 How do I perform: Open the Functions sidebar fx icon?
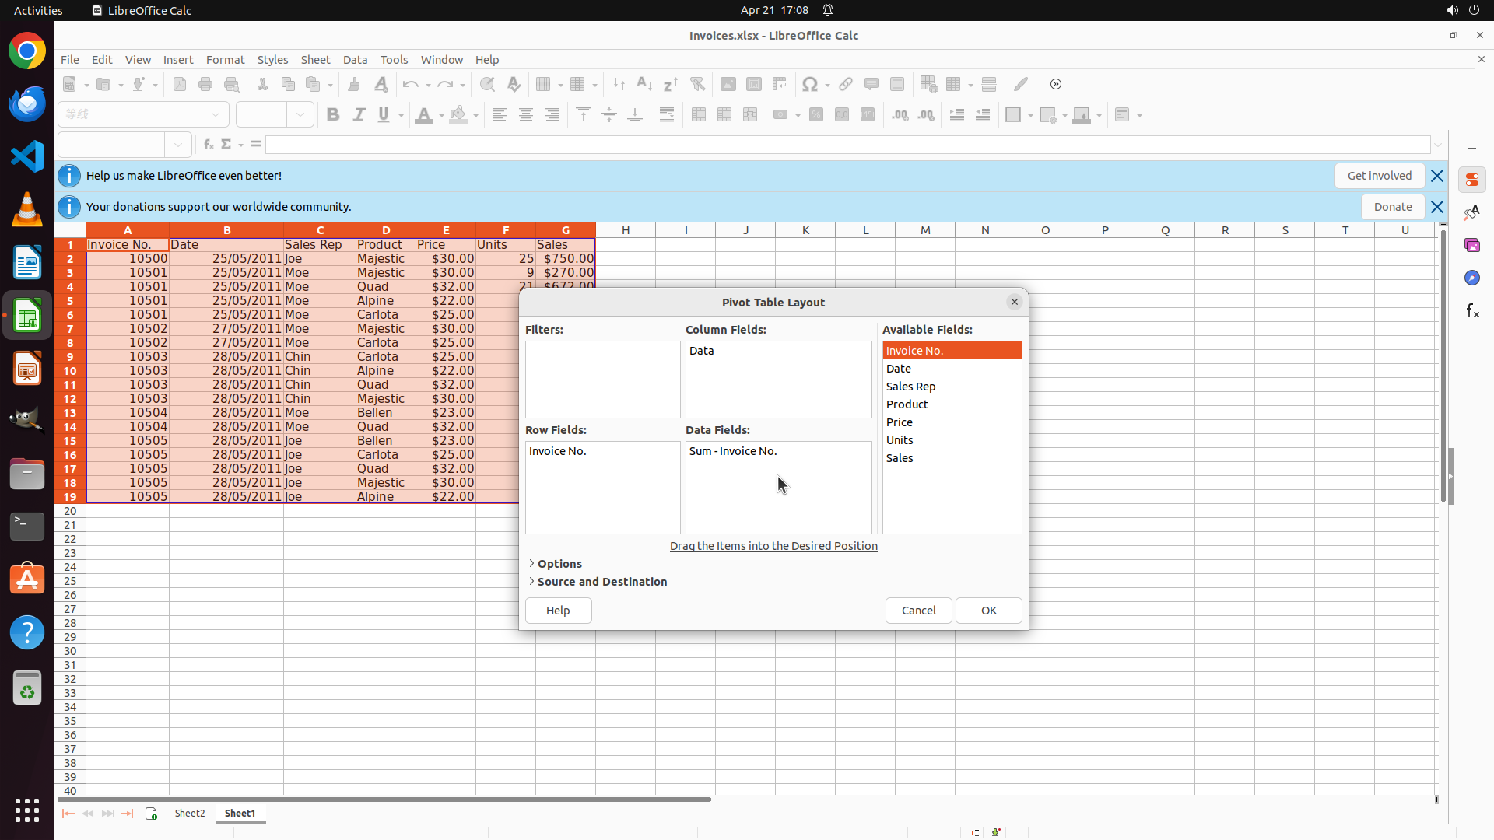(1471, 311)
